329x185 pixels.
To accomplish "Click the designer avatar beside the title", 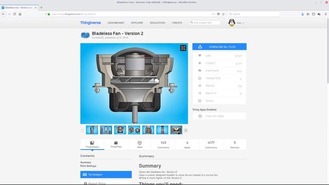I will pos(85,35).
